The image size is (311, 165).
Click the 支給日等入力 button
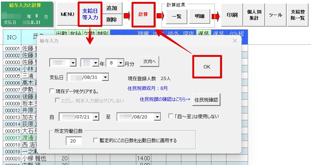90,14
